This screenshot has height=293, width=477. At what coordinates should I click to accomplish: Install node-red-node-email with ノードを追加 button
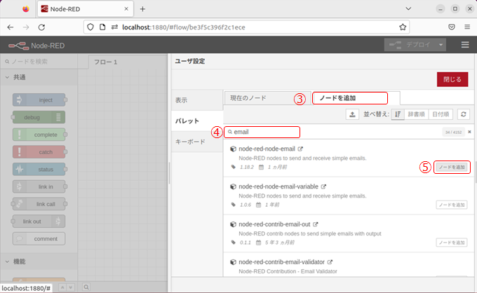tap(451, 168)
